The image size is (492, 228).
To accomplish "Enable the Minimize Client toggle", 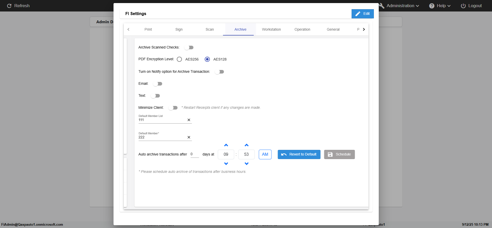I will [x=173, y=108].
